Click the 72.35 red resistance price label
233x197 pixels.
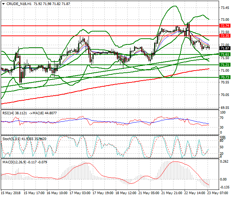225,36
